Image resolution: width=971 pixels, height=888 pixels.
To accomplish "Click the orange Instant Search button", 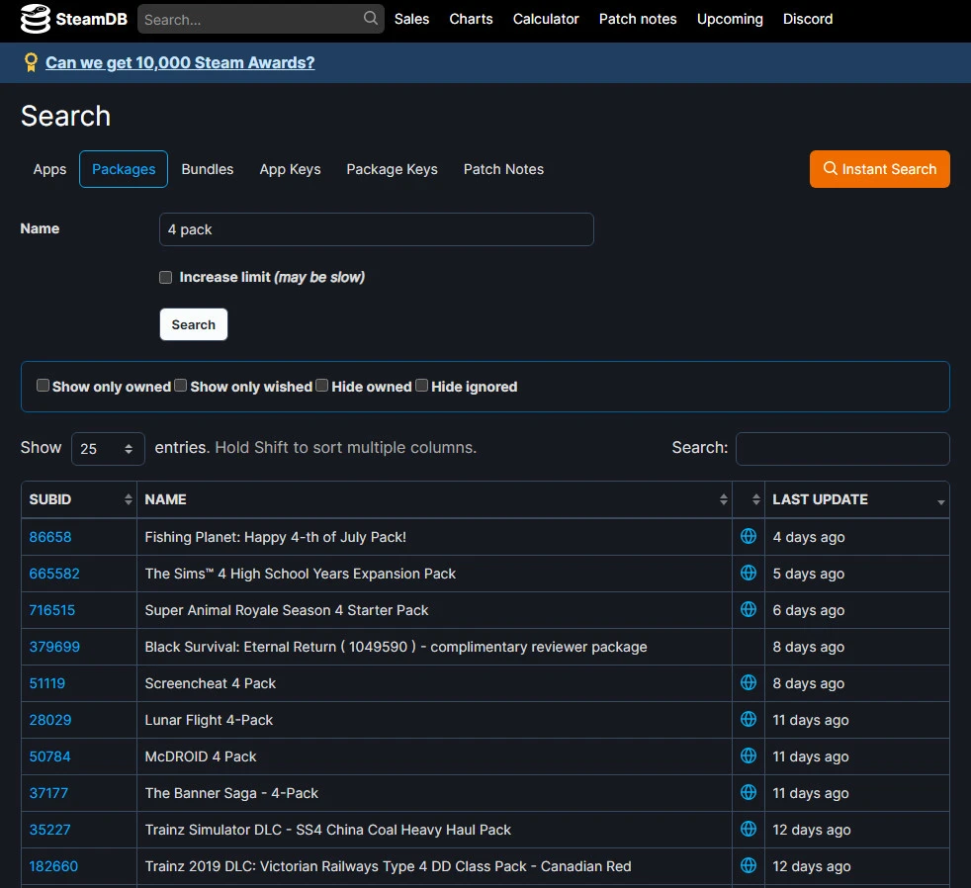I will [x=879, y=169].
